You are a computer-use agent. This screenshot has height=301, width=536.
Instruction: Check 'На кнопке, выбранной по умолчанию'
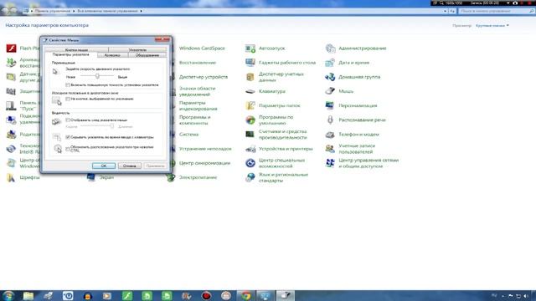coord(68,99)
